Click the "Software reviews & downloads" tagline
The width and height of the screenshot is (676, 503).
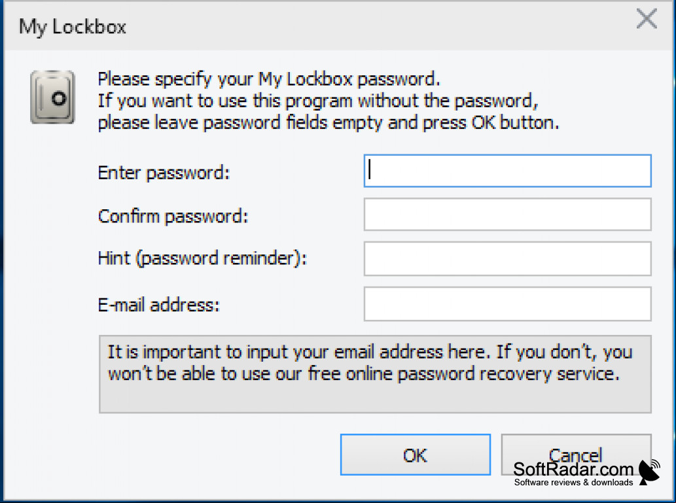click(573, 482)
